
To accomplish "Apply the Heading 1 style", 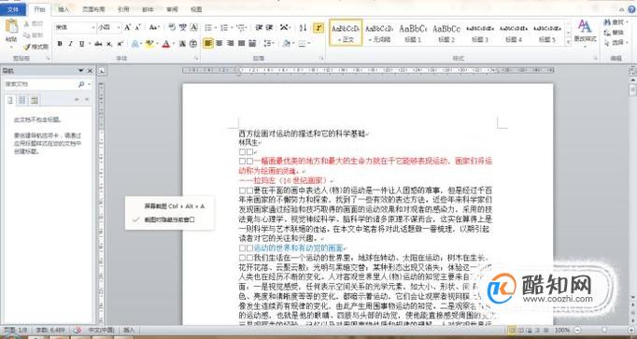I will [413, 33].
